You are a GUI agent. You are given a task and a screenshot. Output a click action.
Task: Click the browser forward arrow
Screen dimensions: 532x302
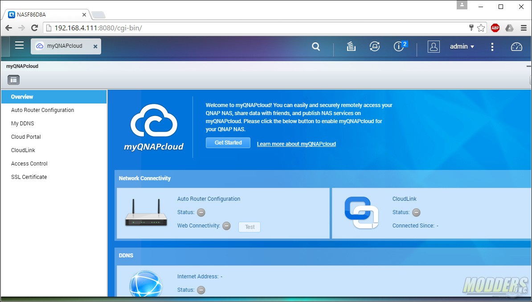21,28
